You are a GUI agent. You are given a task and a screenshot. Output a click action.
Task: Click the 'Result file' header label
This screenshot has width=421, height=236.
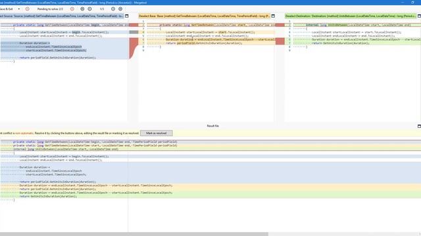pyautogui.click(x=212, y=126)
